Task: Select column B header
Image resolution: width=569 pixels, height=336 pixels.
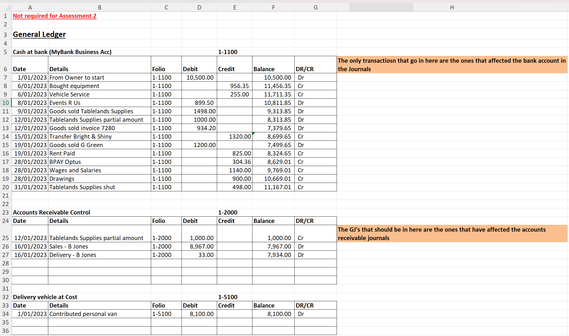Action: pos(99,7)
